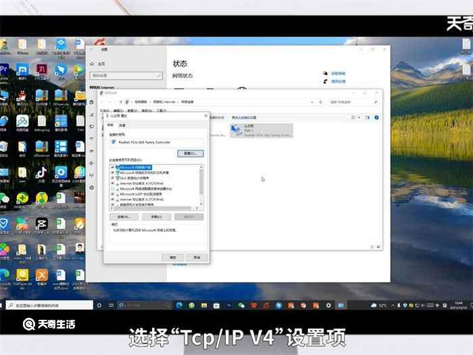
Task: Switch to the Sharing tab in Ethernet Properties
Action: [x=122, y=125]
